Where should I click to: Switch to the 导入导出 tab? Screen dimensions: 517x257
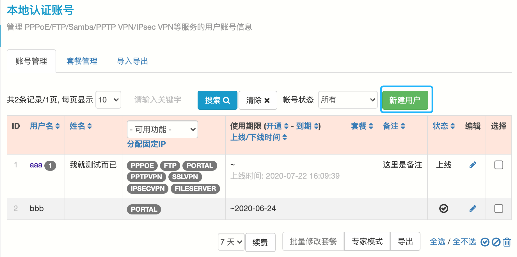(x=132, y=61)
